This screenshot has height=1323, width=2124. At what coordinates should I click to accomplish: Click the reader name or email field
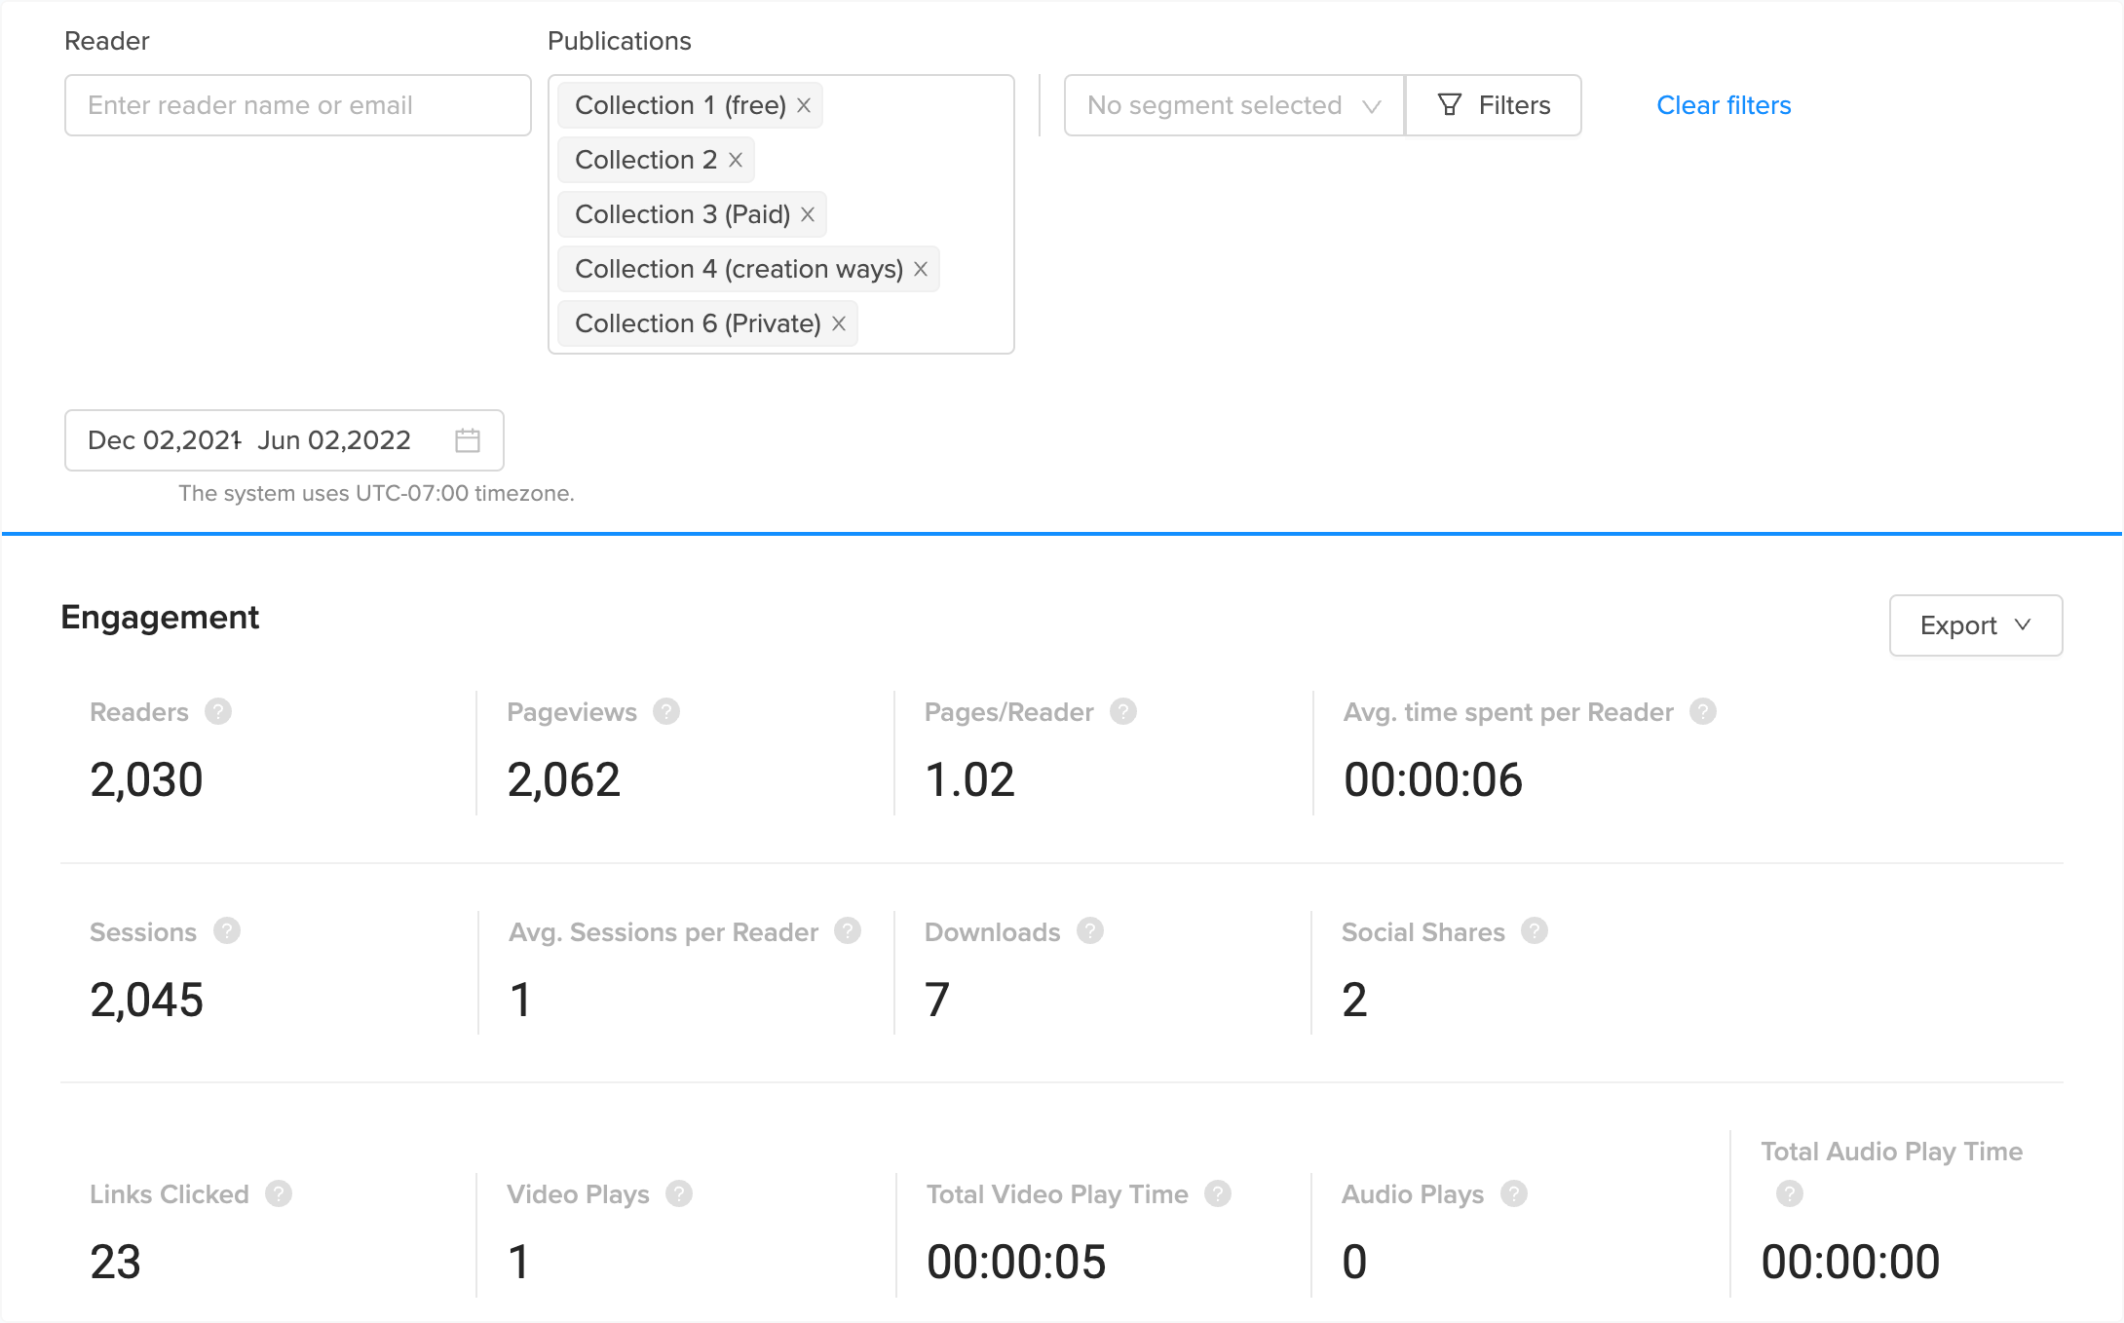click(297, 105)
